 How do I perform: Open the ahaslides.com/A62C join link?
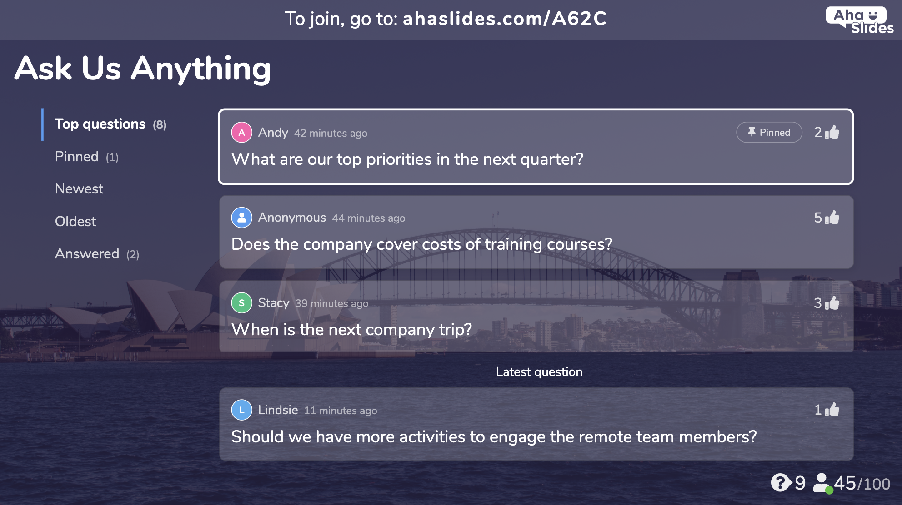click(x=504, y=19)
